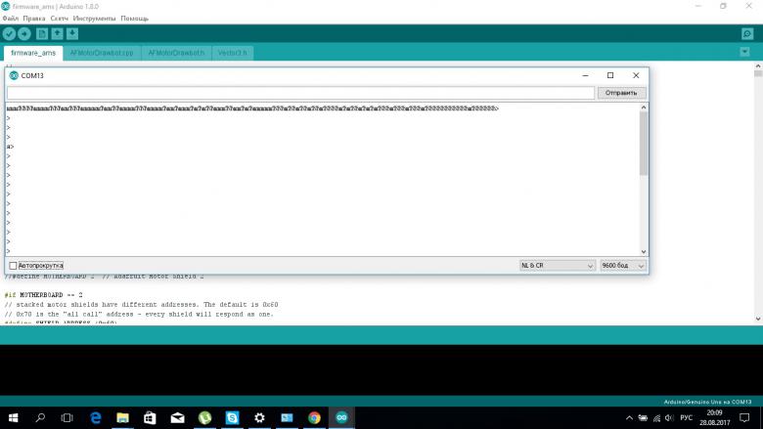
Task: Minimize the COM13 serial monitor window
Action: (x=585, y=75)
